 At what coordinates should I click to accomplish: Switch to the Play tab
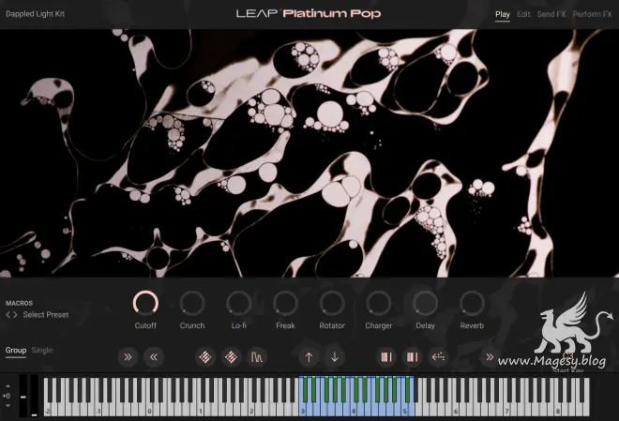point(503,14)
